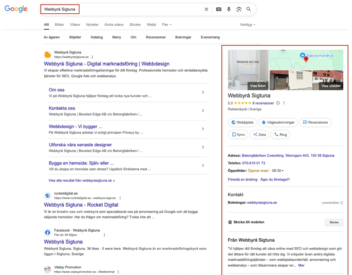The height and width of the screenshot is (275, 352).
Task: Click the Dela button
Action: [x=259, y=134]
